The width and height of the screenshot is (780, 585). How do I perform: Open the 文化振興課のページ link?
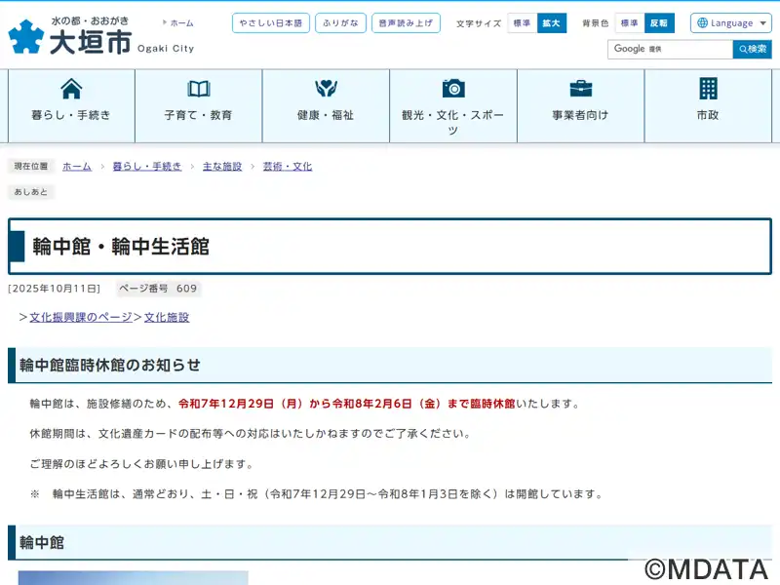point(81,317)
